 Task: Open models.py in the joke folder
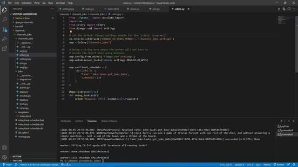[25, 96]
